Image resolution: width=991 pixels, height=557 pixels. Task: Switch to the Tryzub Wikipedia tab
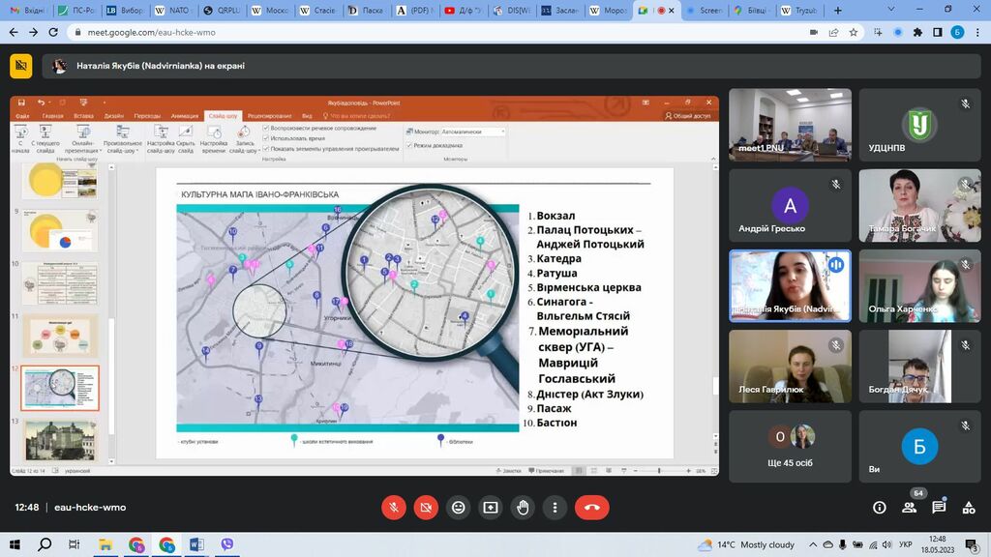[x=801, y=10]
